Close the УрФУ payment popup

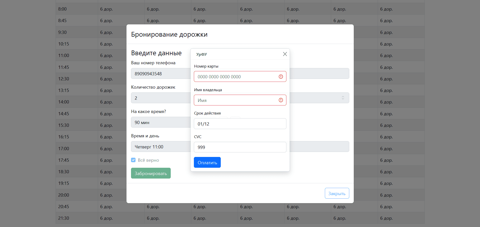(285, 54)
